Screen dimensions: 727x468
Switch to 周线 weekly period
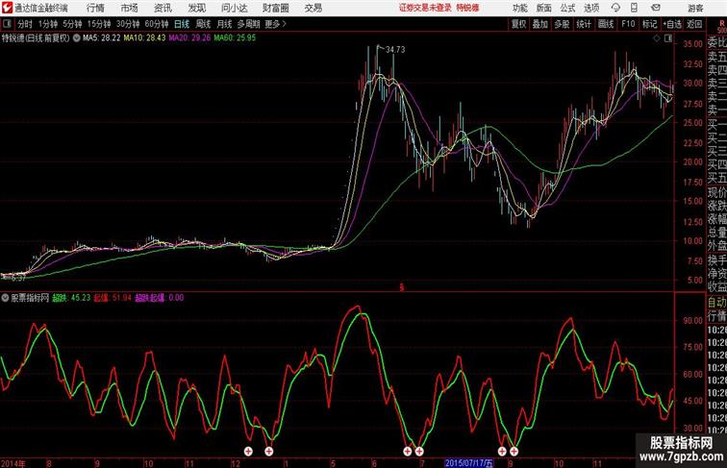(x=203, y=24)
